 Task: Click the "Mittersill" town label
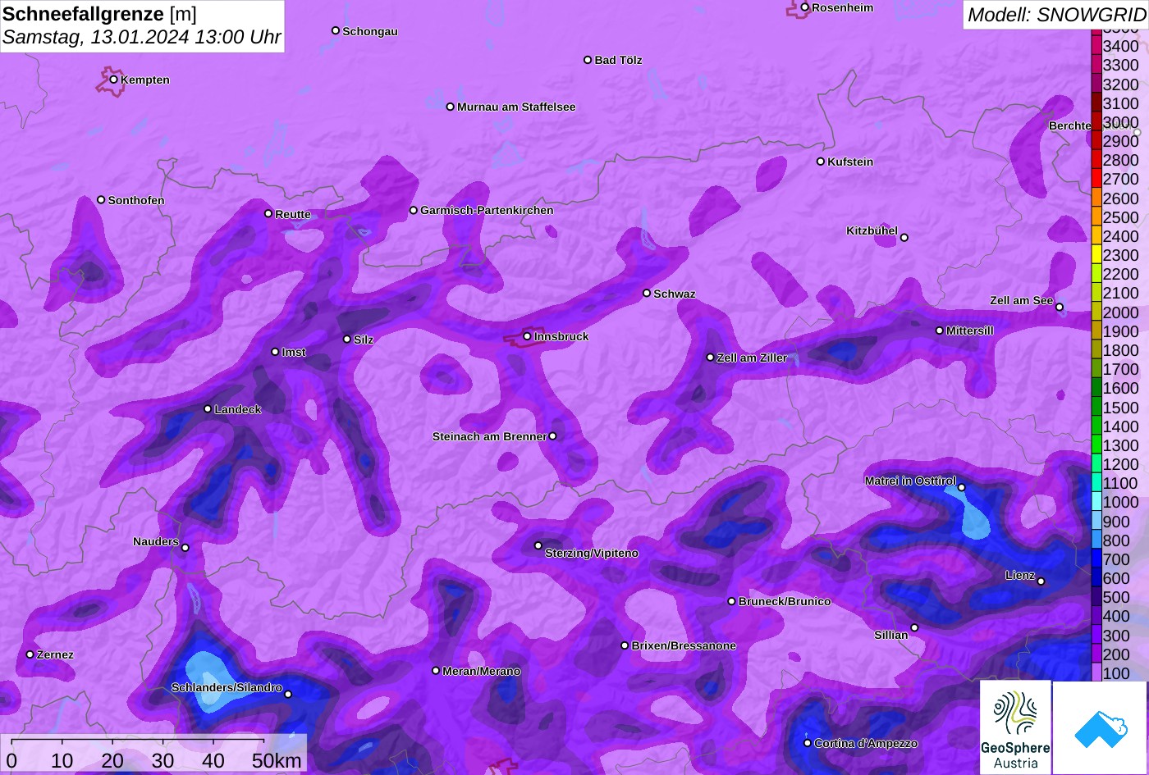tap(970, 331)
